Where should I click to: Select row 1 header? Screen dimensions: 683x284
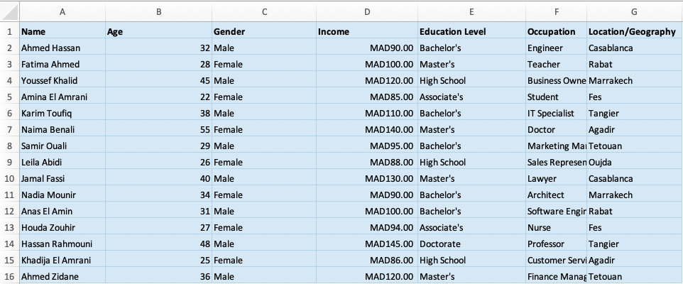[9, 31]
